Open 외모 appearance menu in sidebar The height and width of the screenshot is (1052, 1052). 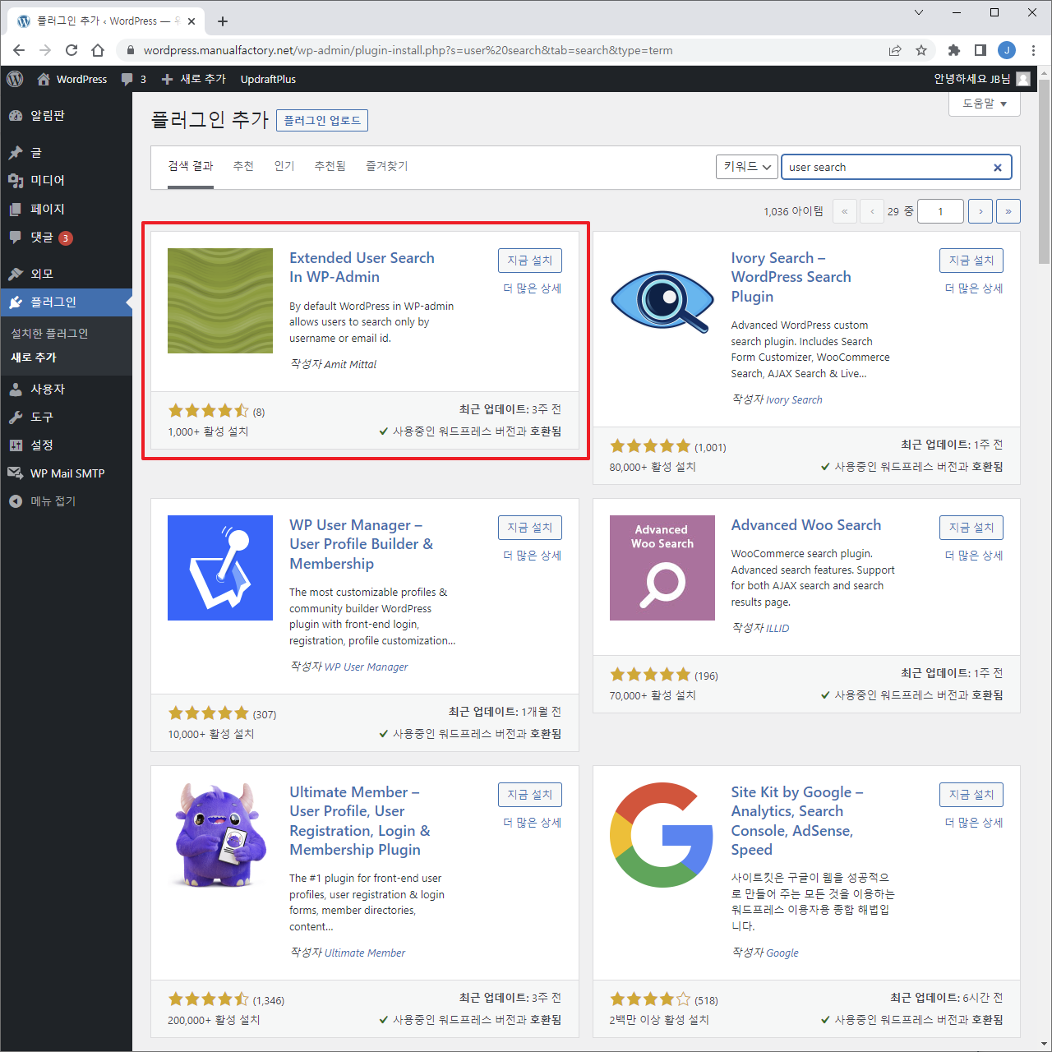[66, 274]
